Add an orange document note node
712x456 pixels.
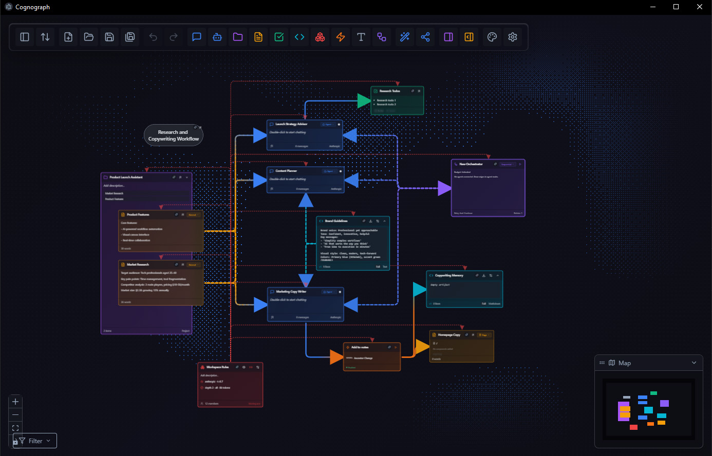pyautogui.click(x=258, y=36)
